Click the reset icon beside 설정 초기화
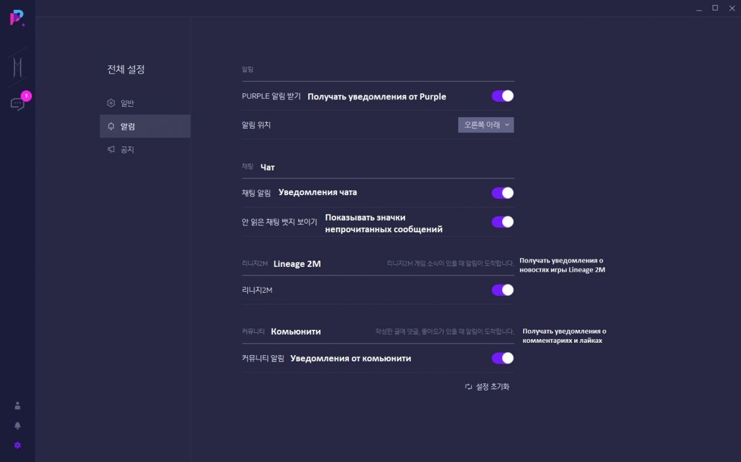Image resolution: width=741 pixels, height=462 pixels. click(469, 387)
